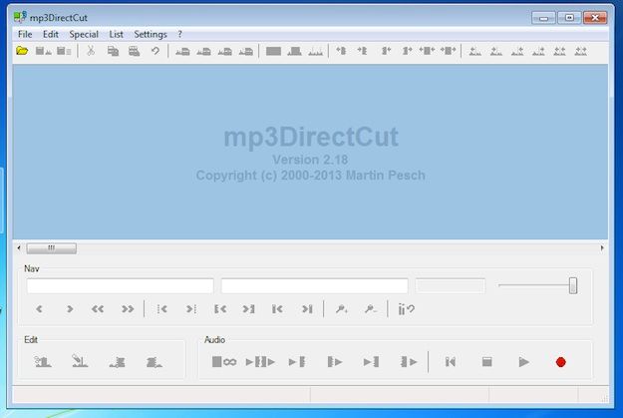Viewport: 623px width, 418px height.
Task: Jump back with the double left chevrons
Action: (98, 309)
